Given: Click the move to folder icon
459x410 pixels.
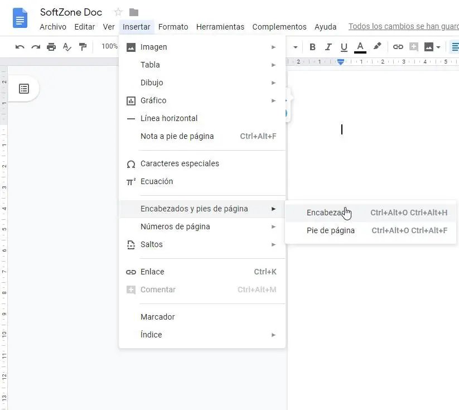Looking at the screenshot, I should pyautogui.click(x=134, y=12).
